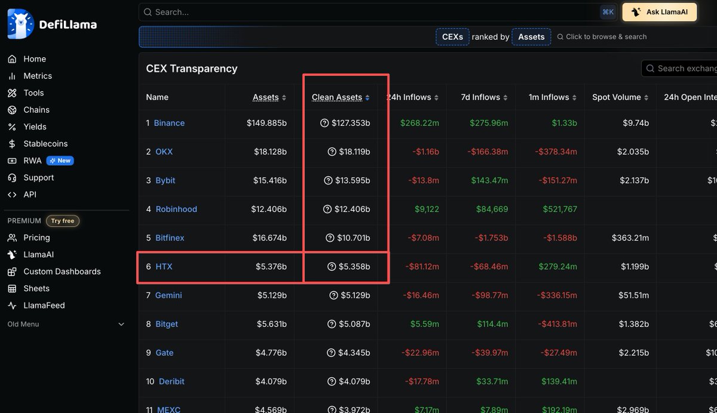Select the Binance $149.885b assets cell
This screenshot has height=413, width=717.
tap(266, 123)
